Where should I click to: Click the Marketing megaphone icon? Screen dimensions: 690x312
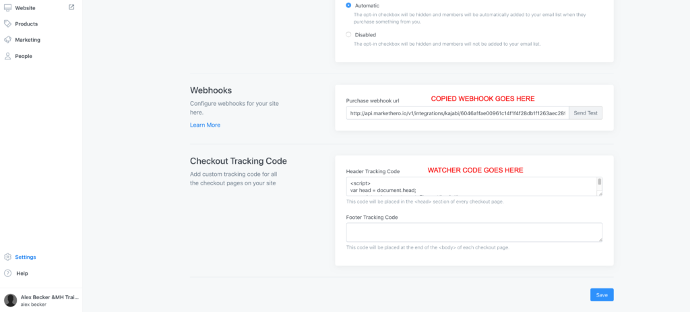pyautogui.click(x=7, y=40)
